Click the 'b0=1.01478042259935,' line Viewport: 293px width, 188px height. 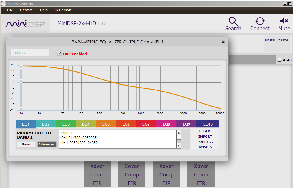point(78,138)
